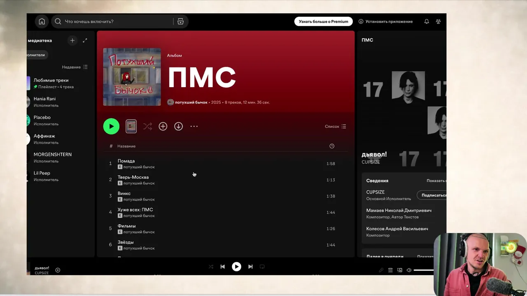Play the album ПМС with green button
527x296 pixels.
coord(111,126)
